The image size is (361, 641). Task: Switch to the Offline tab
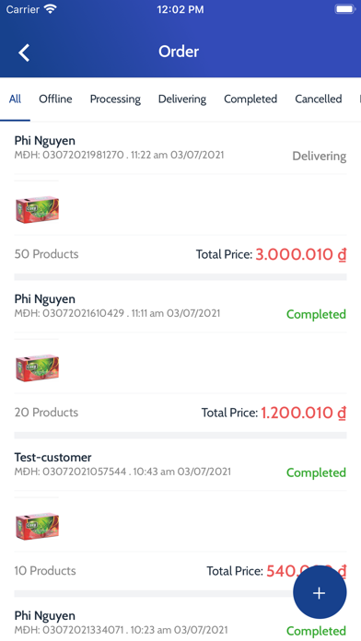(55, 99)
